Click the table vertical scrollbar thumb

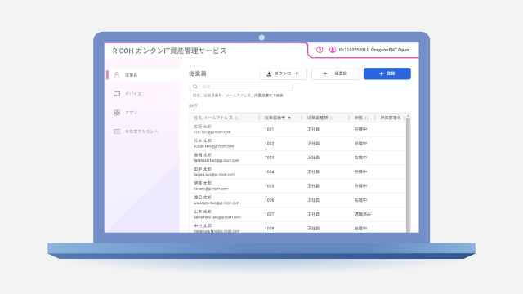408,175
